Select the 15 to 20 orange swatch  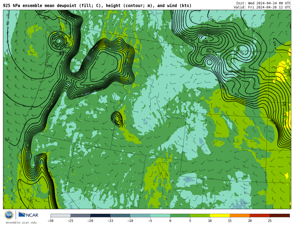(240, 215)
